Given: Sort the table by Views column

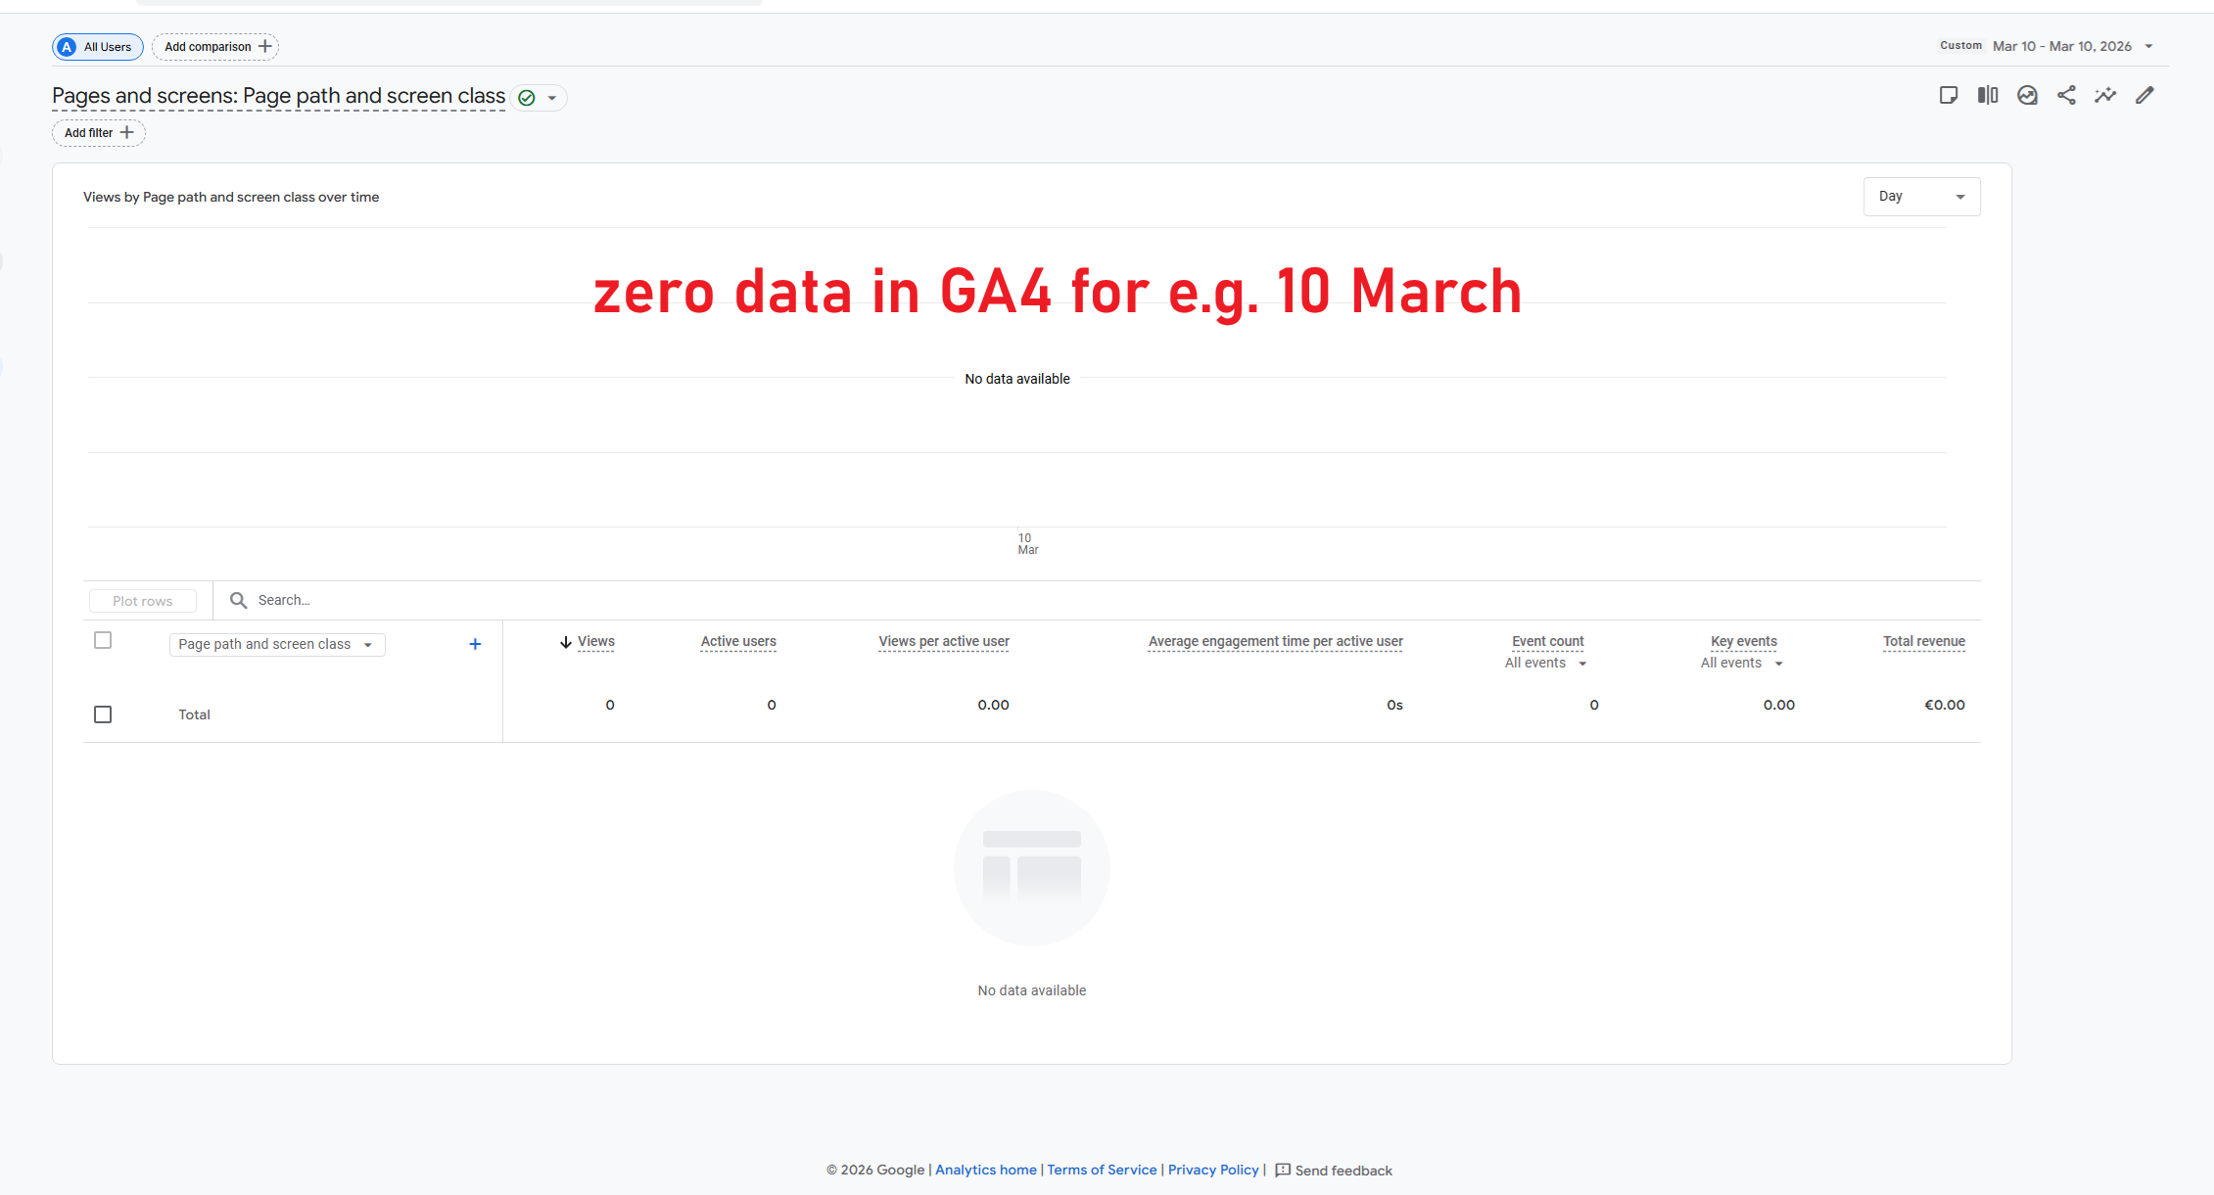Looking at the screenshot, I should 595,642.
